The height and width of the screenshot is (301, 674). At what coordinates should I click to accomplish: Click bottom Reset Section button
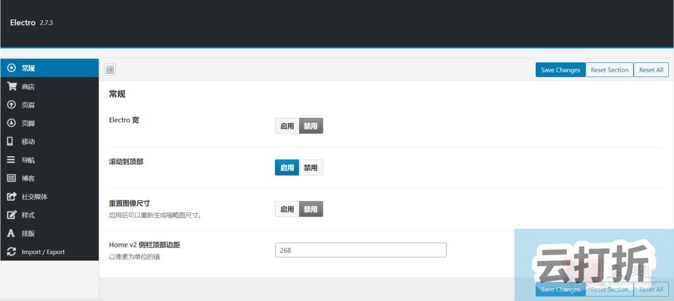tap(610, 289)
